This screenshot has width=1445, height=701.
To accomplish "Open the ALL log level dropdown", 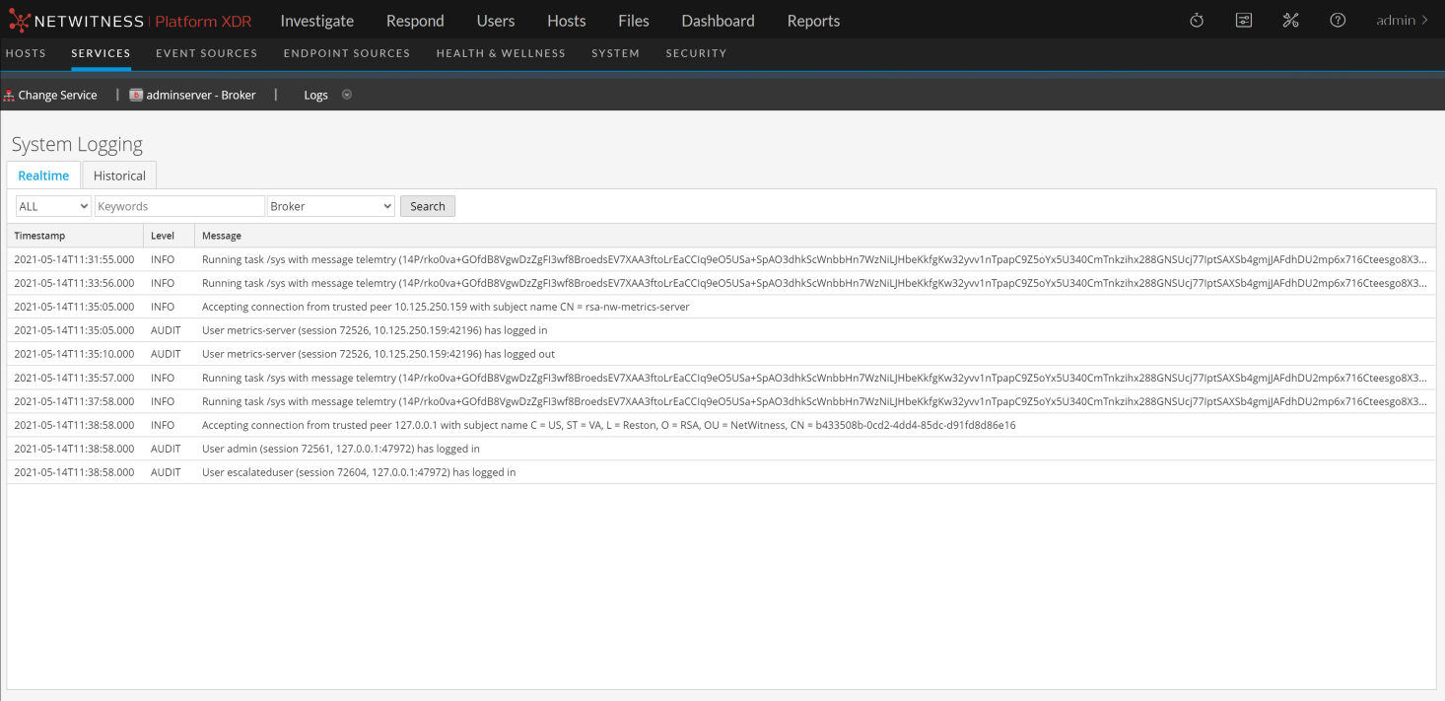I will [x=53, y=206].
